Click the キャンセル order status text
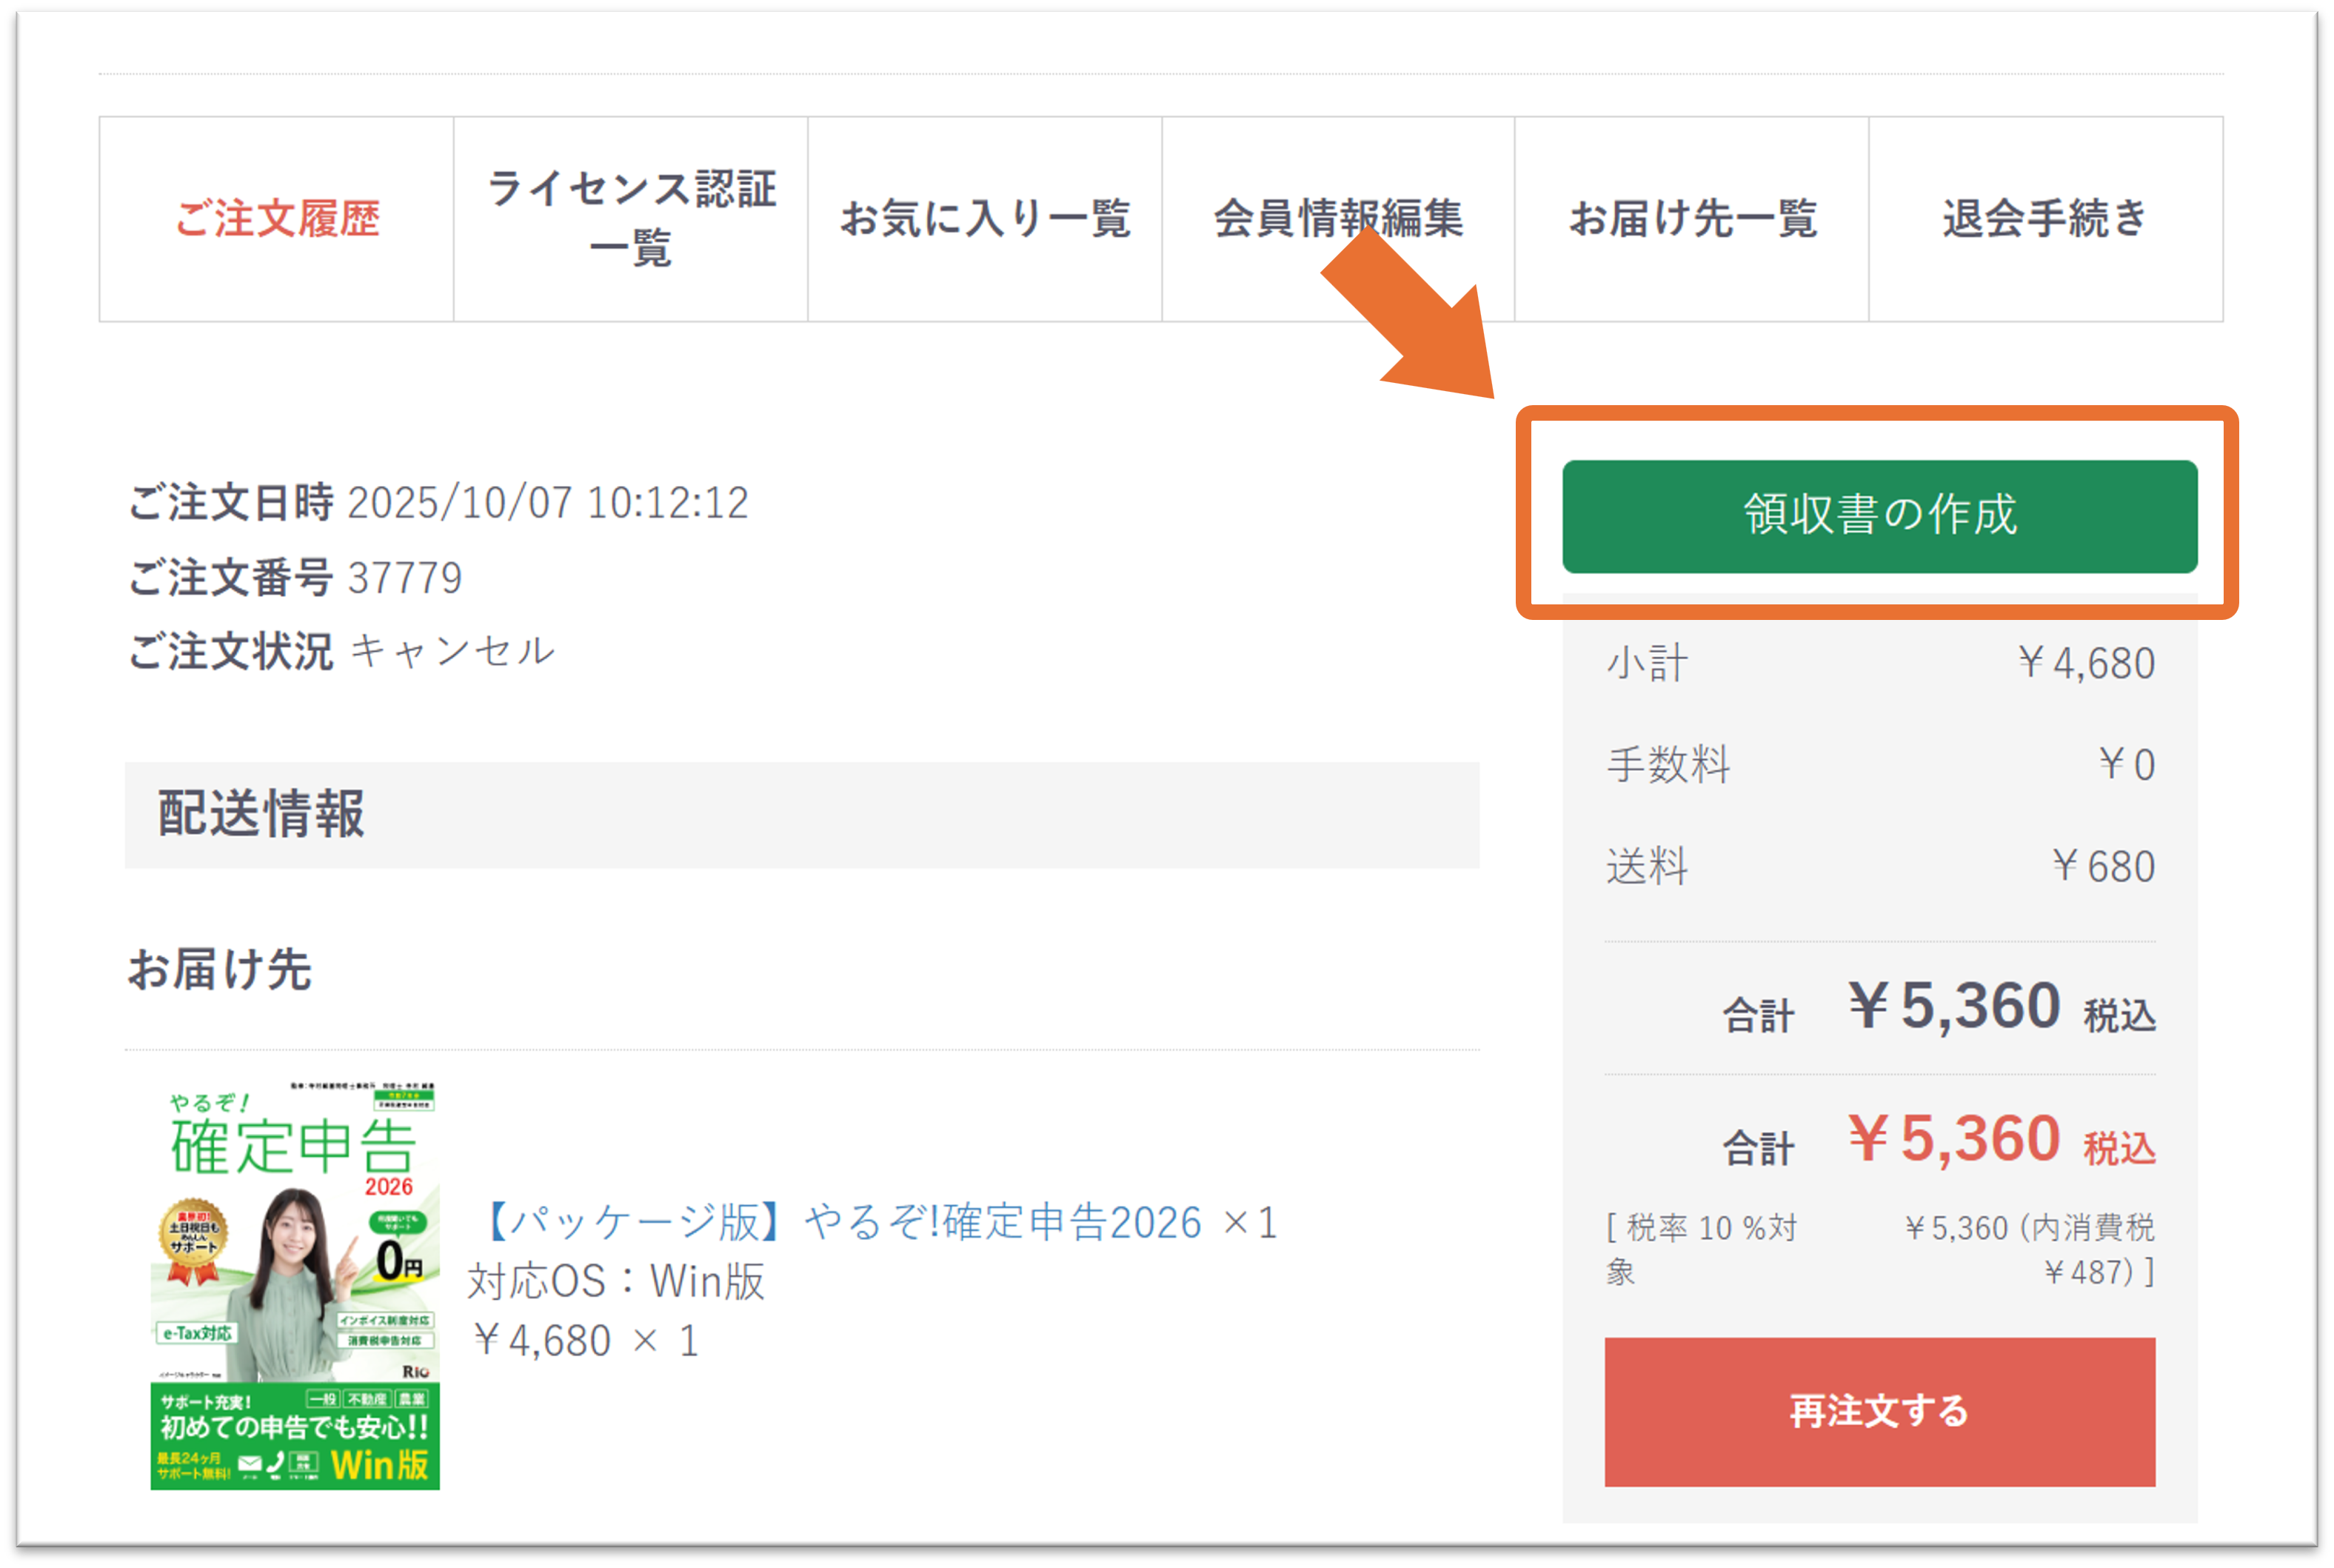2334x1568 pixels. point(453,652)
